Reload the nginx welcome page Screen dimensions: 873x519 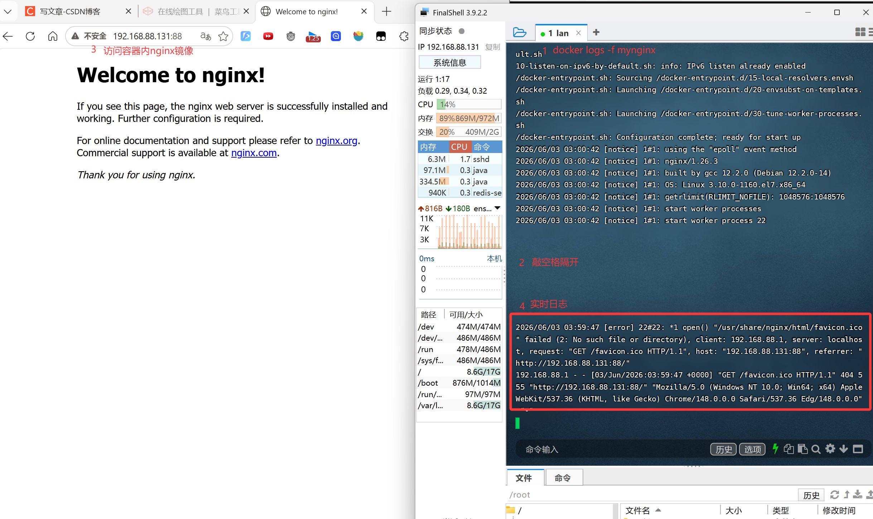coord(30,36)
